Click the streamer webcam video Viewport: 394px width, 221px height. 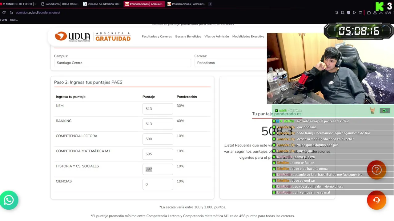tap(330, 68)
